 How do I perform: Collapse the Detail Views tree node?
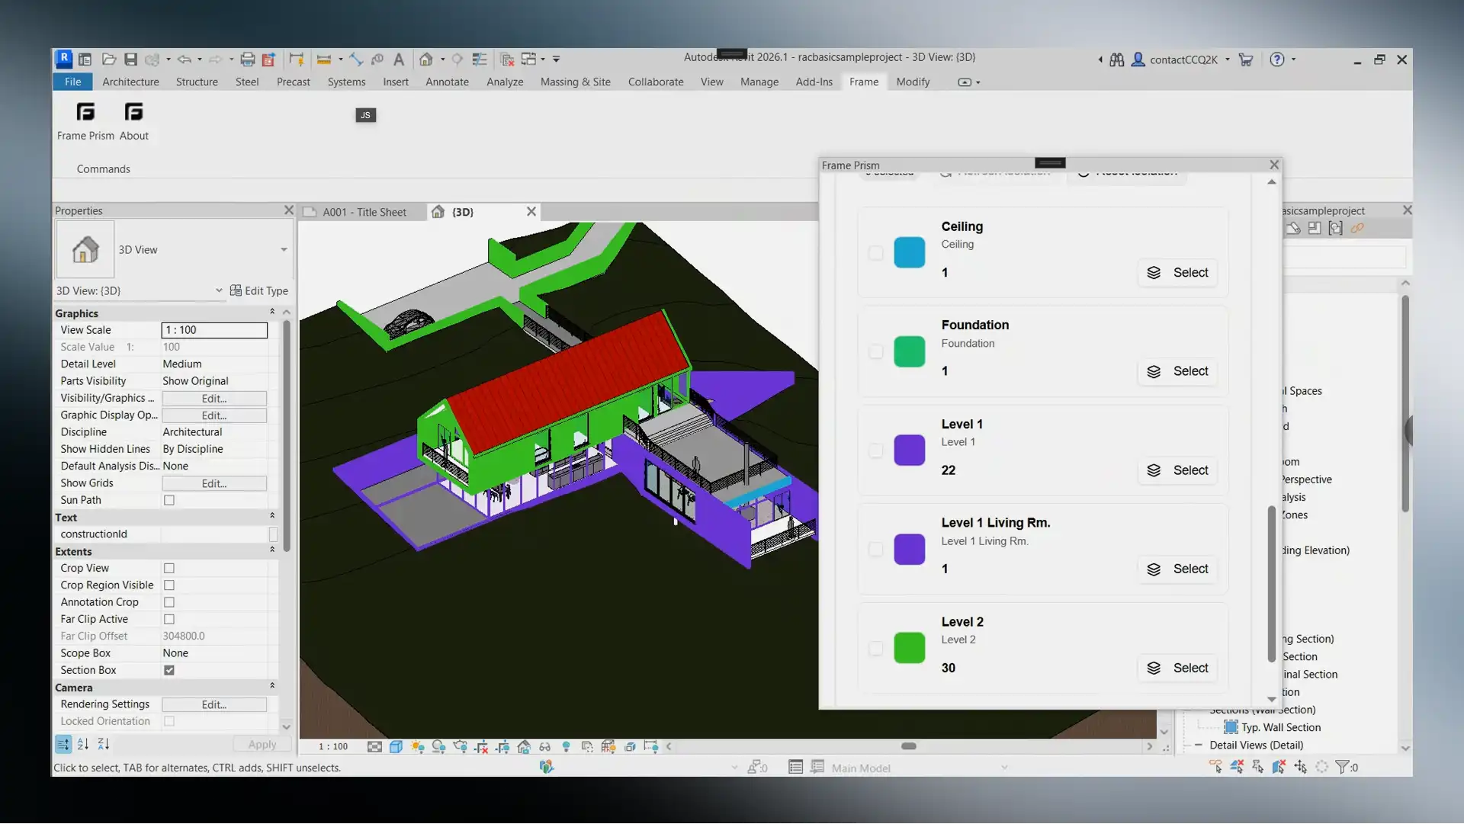pyautogui.click(x=1199, y=745)
